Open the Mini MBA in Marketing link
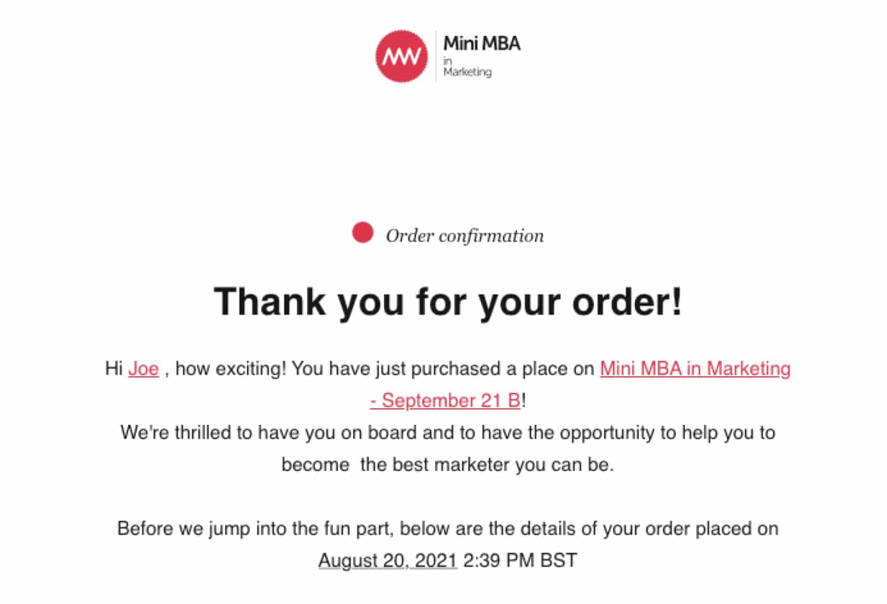The image size is (887, 604). coord(695,369)
